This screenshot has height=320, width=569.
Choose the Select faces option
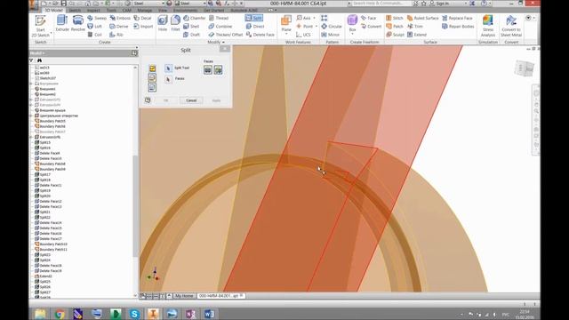(x=218, y=69)
